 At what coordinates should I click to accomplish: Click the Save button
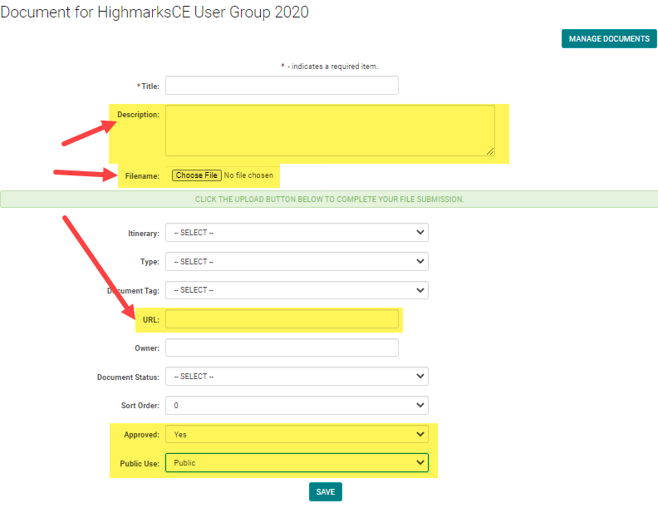pyautogui.click(x=325, y=492)
